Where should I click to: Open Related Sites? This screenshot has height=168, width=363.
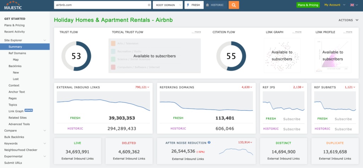[x=18, y=118]
